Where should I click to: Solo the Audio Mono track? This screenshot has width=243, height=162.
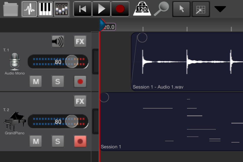(x=58, y=82)
